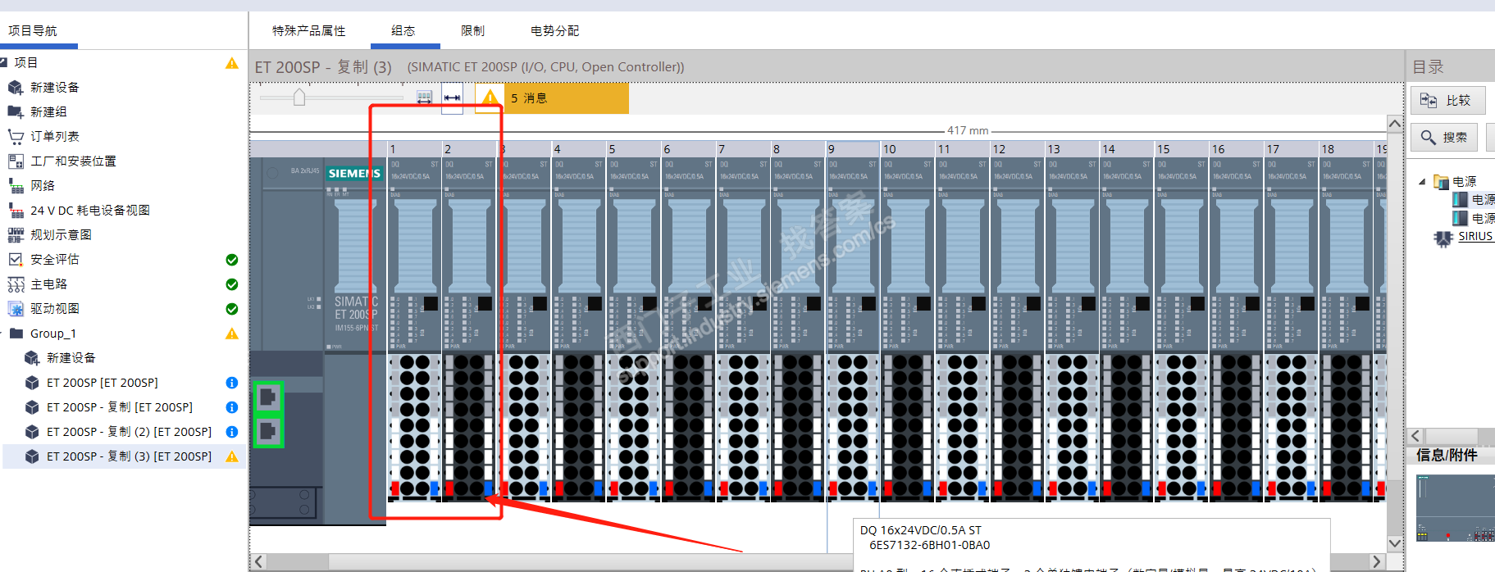Viewport: 1495px width, 572px height.
Task: Click the 新建设备 icon under 项目
Action: coord(16,88)
